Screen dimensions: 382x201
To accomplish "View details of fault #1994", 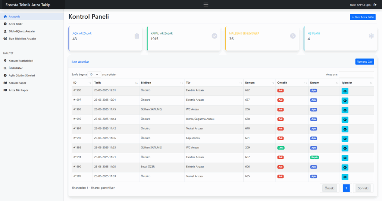I will coord(345,129).
